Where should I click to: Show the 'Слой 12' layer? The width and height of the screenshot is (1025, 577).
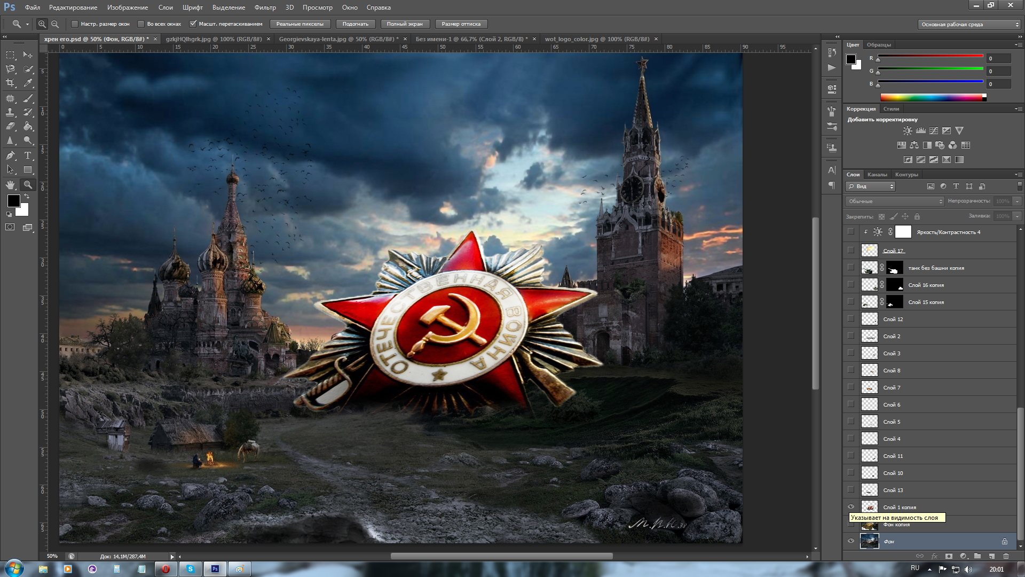[x=851, y=319]
